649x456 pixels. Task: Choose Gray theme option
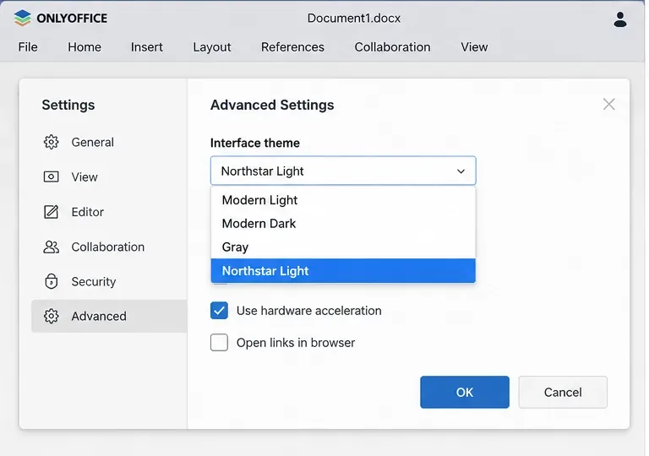click(343, 247)
